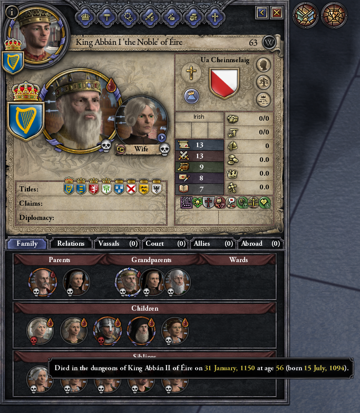Show next spouse with blue arrow
Viewport: 360px width, 413px height.
162,138
